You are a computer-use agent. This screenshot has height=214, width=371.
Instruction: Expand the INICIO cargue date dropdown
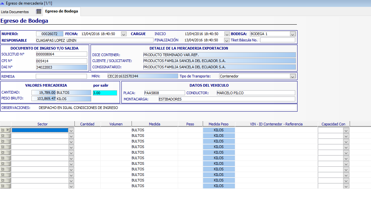tap(227, 34)
